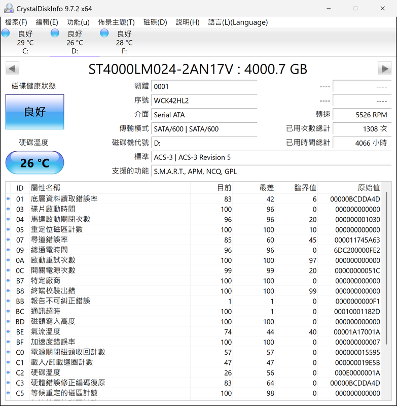Screen dimensions: 397x406
Task: Click the firmware field showing 0001
Action: pos(204,86)
